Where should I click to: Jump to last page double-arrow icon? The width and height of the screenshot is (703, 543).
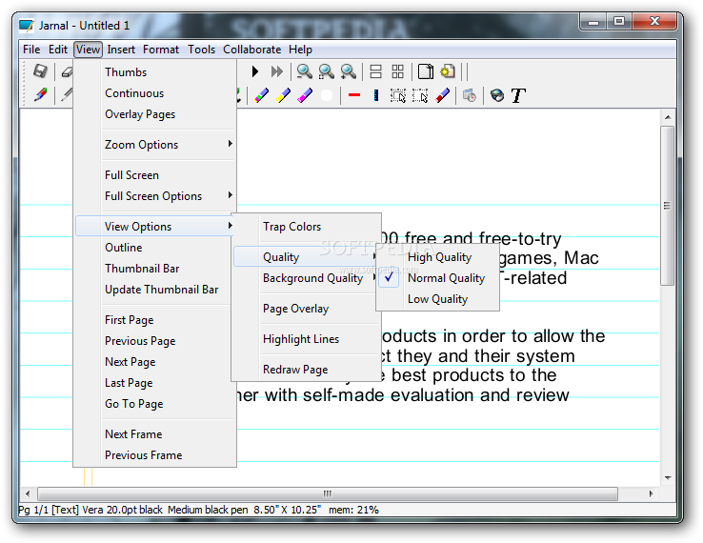pyautogui.click(x=277, y=71)
